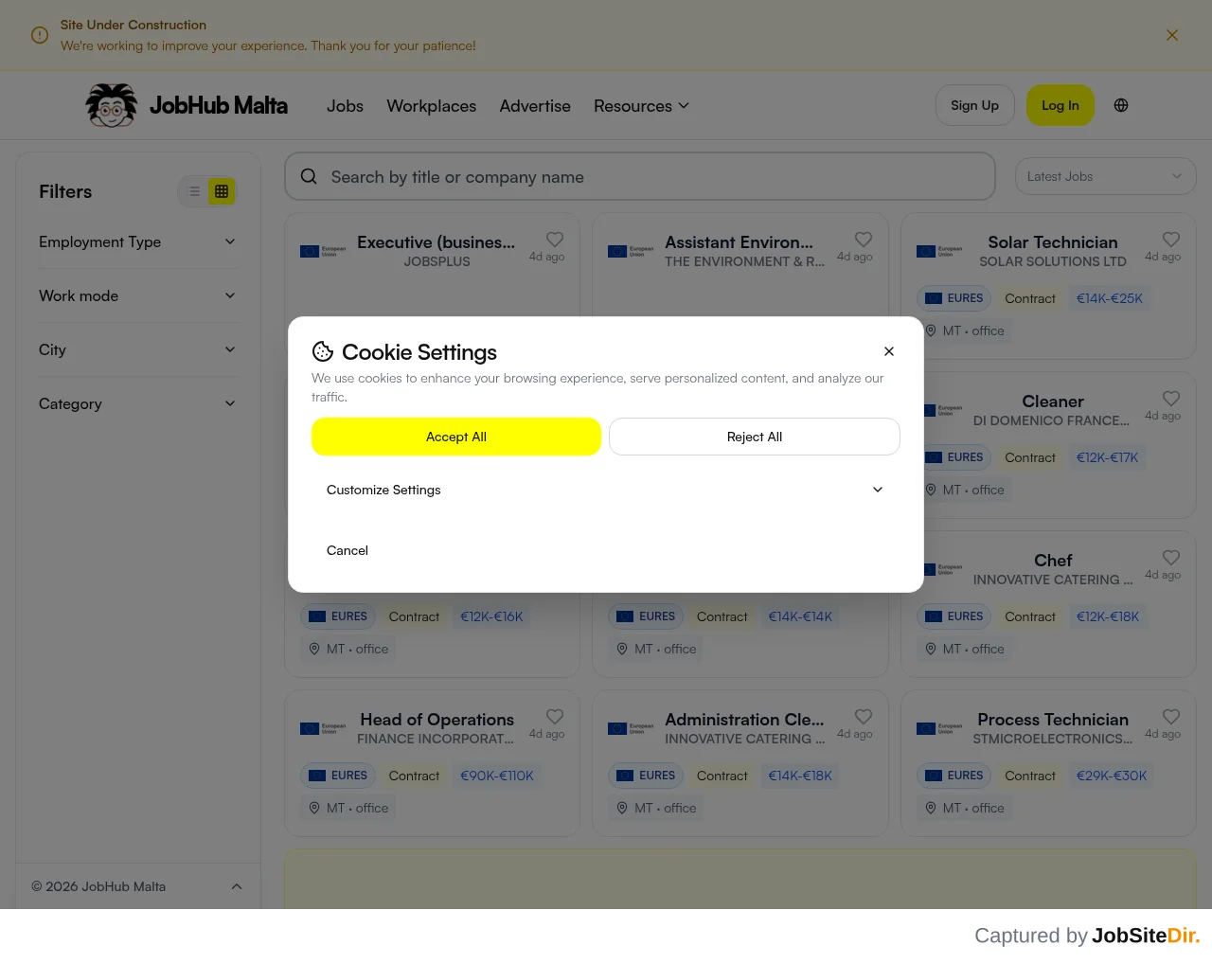Open the Latest Jobs sort dropdown
The image size is (1212, 964).
click(x=1105, y=176)
